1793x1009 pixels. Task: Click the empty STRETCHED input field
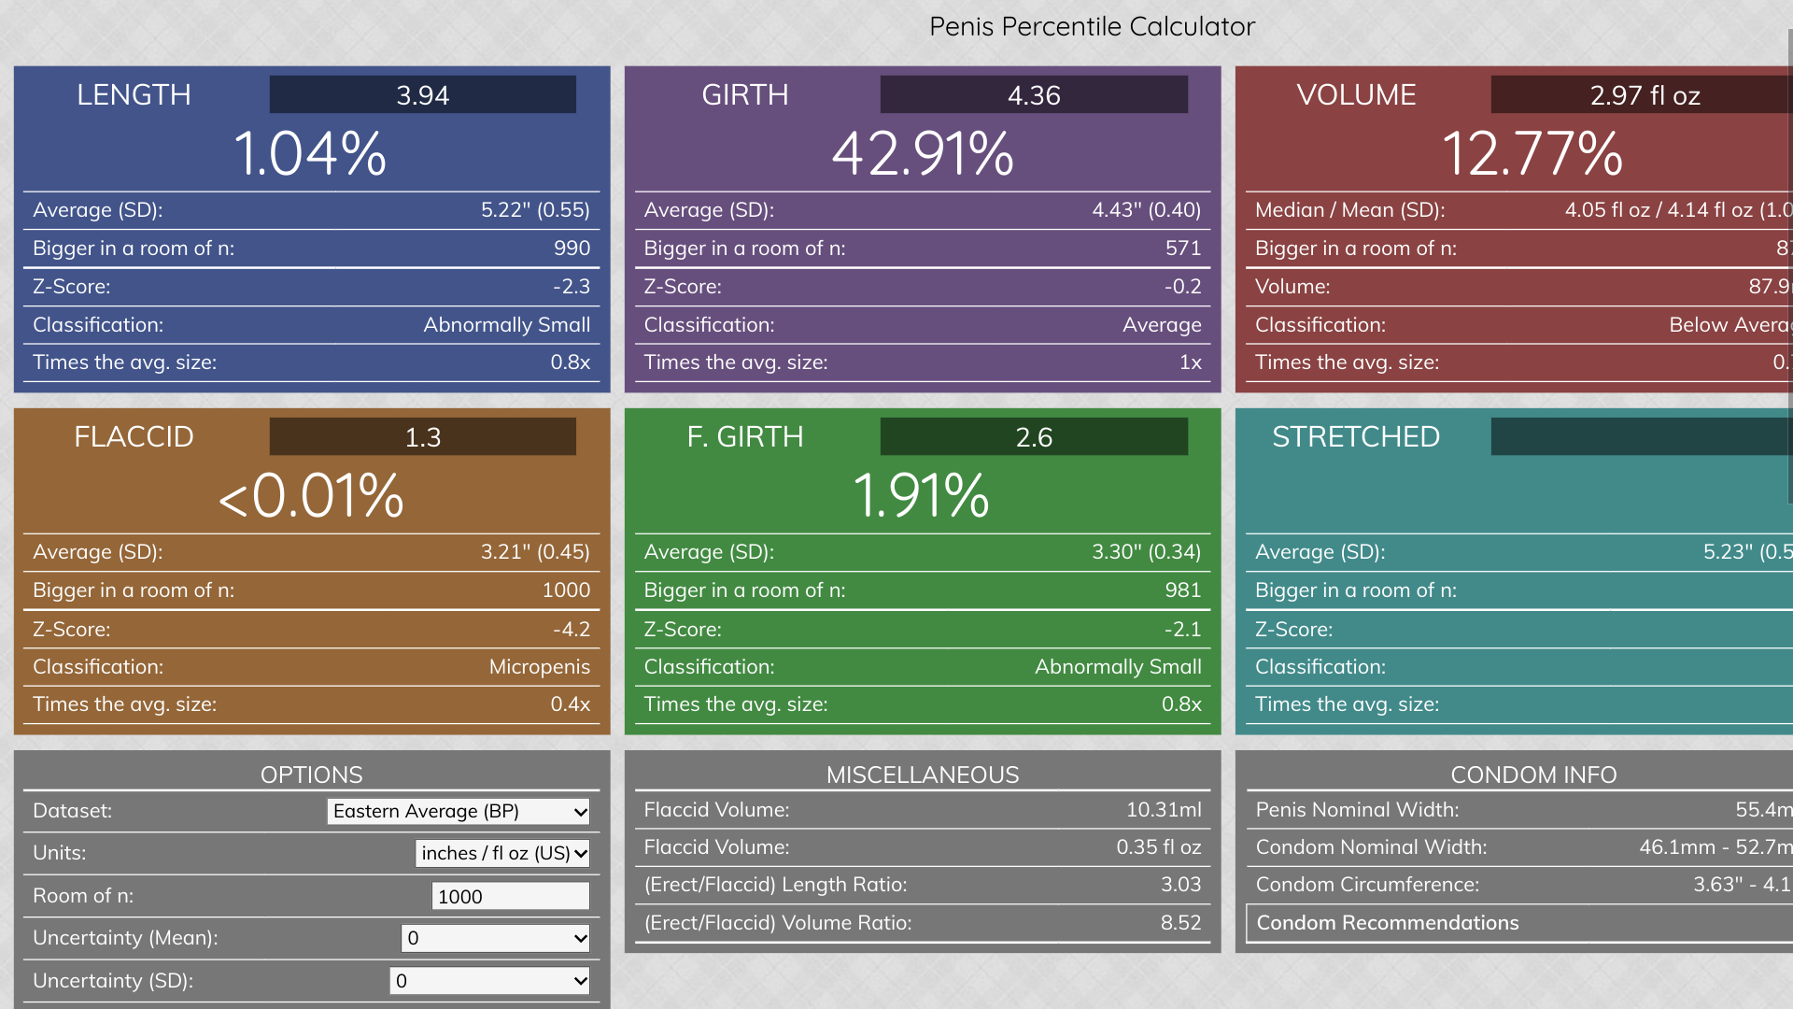point(1642,436)
